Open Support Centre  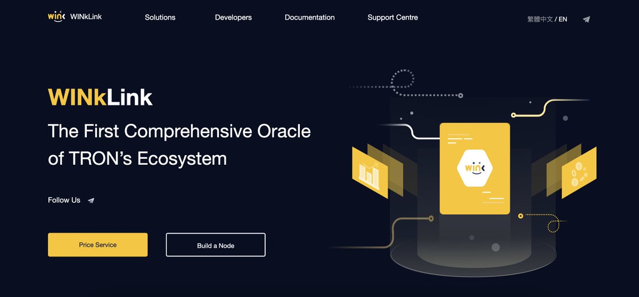point(392,18)
